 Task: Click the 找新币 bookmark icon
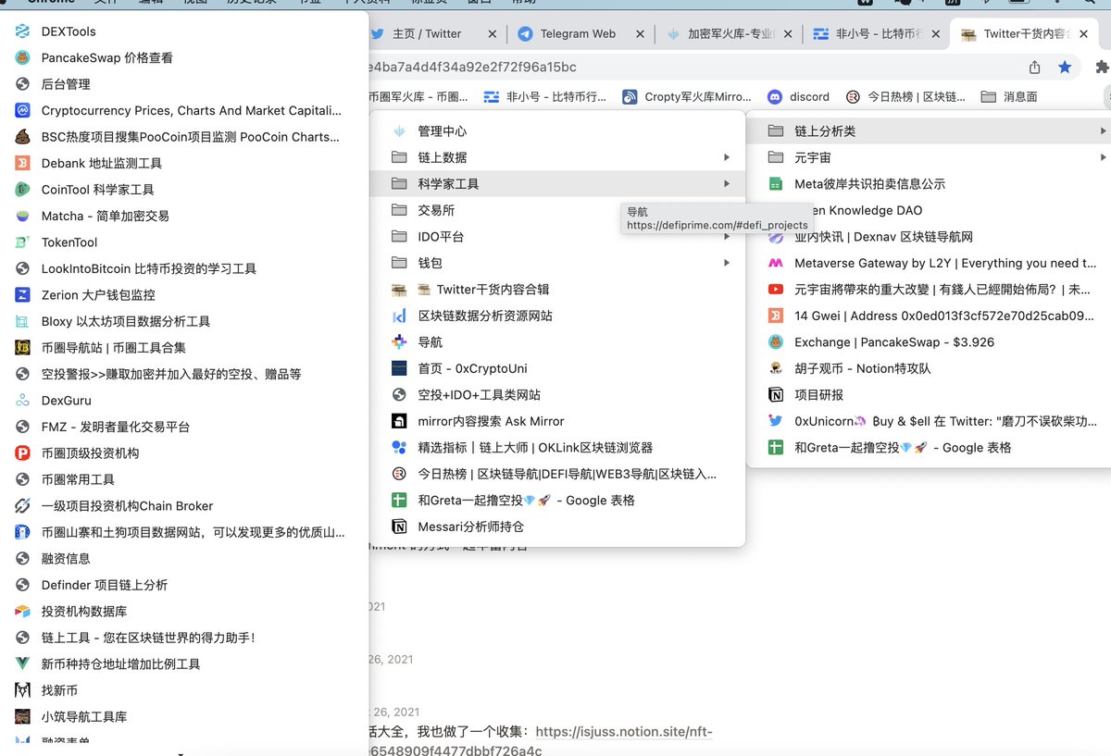click(x=23, y=690)
